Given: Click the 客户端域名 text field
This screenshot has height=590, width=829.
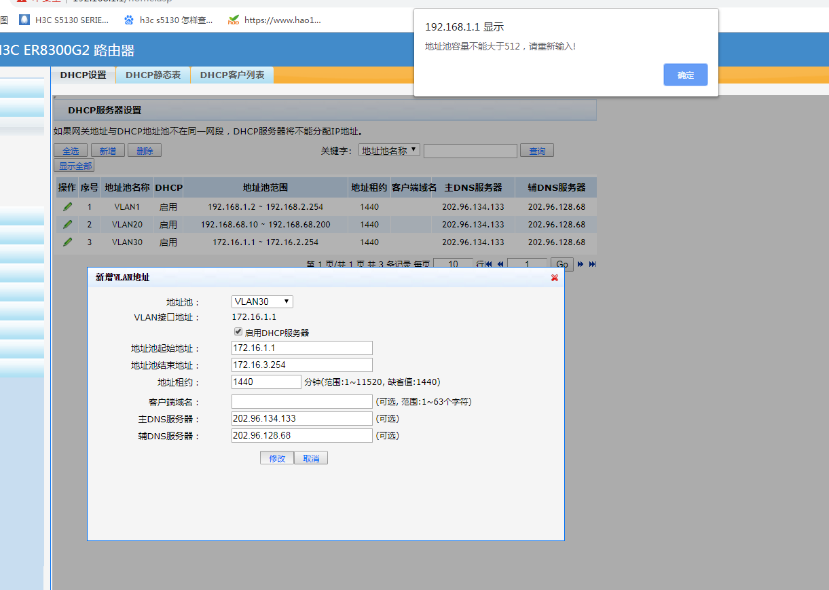Looking at the screenshot, I should click(301, 401).
